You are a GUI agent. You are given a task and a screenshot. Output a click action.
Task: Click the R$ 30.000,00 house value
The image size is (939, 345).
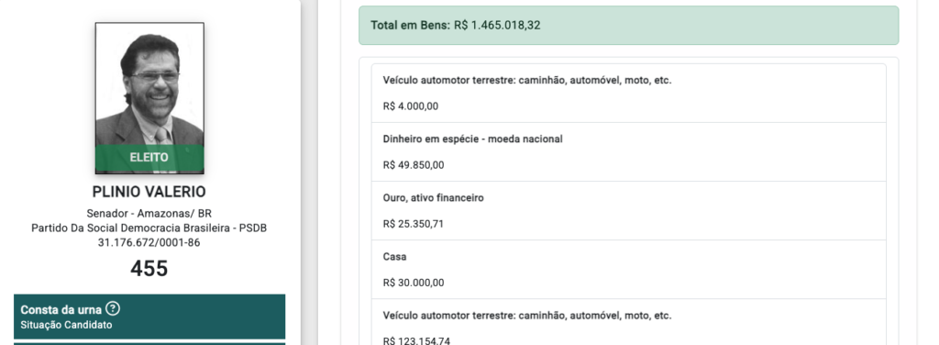click(414, 283)
